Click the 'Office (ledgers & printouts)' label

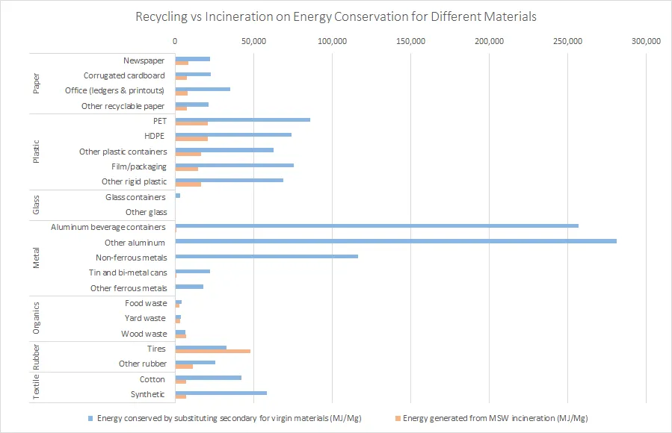tap(115, 91)
